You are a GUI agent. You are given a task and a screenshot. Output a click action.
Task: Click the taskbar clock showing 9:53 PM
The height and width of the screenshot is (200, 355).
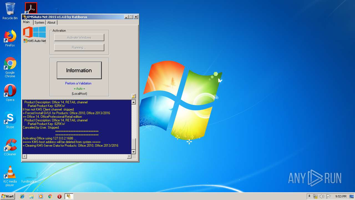341,196
